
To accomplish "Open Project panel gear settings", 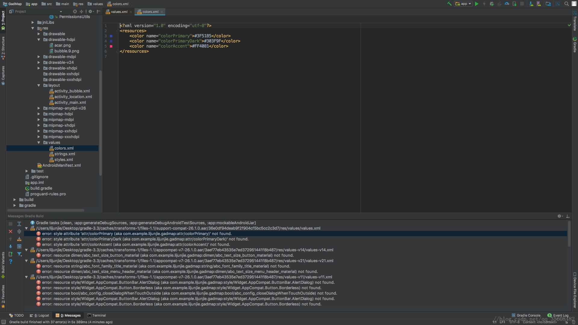I will 91,11.
